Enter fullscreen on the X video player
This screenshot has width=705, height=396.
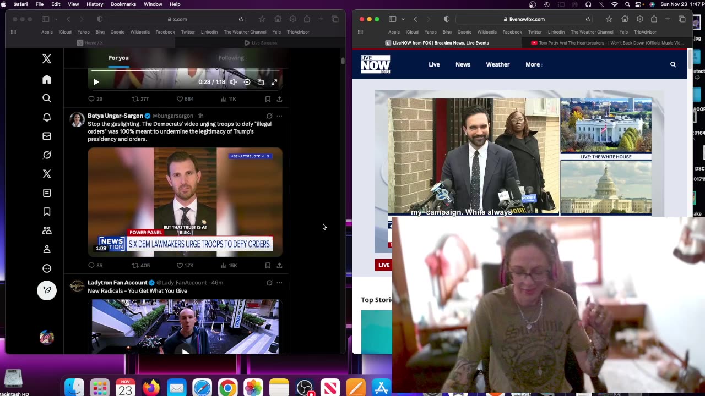click(274, 82)
